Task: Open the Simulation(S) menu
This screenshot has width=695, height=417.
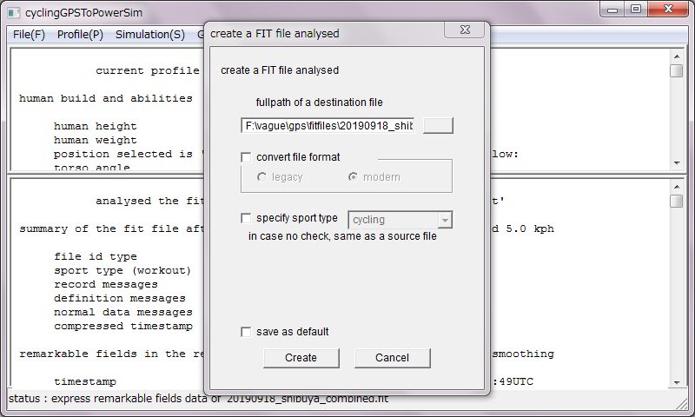Action: 150,35
